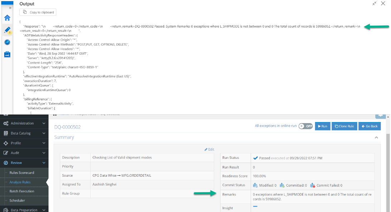Expand the Audit menu chevron
391x212 pixels.
pyautogui.click(x=44, y=153)
